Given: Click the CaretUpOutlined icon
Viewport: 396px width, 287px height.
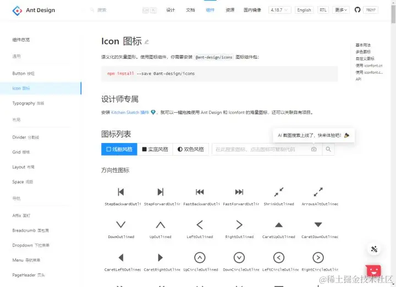Looking at the screenshot, I should (x=279, y=225).
